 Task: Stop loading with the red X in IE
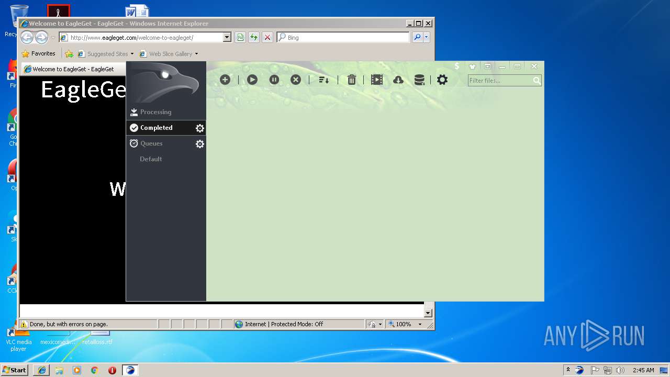pos(267,37)
